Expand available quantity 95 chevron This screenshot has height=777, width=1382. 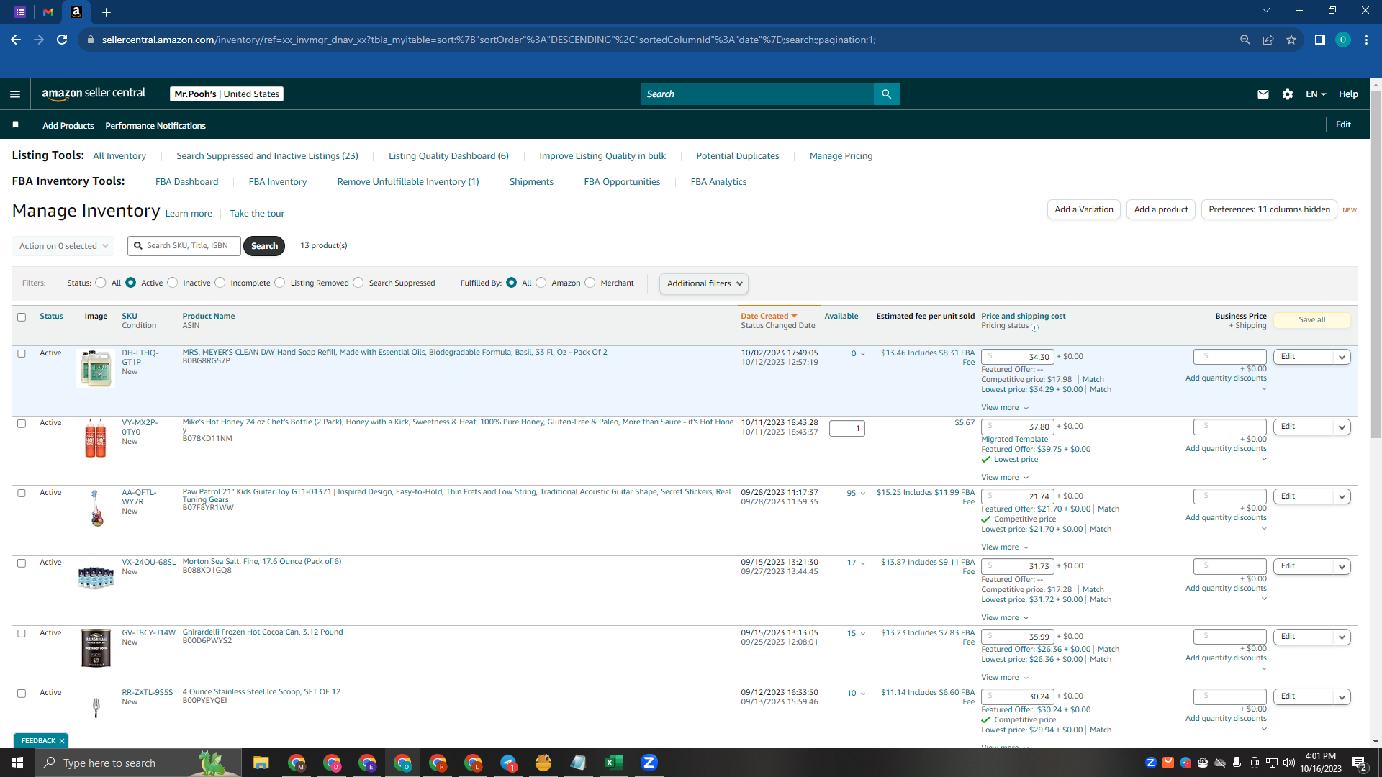[863, 494]
